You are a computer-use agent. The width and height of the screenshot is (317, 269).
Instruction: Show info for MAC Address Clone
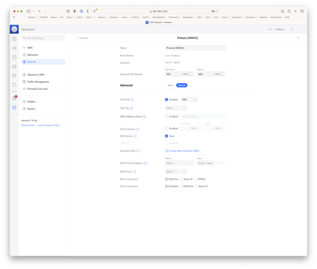144,117
